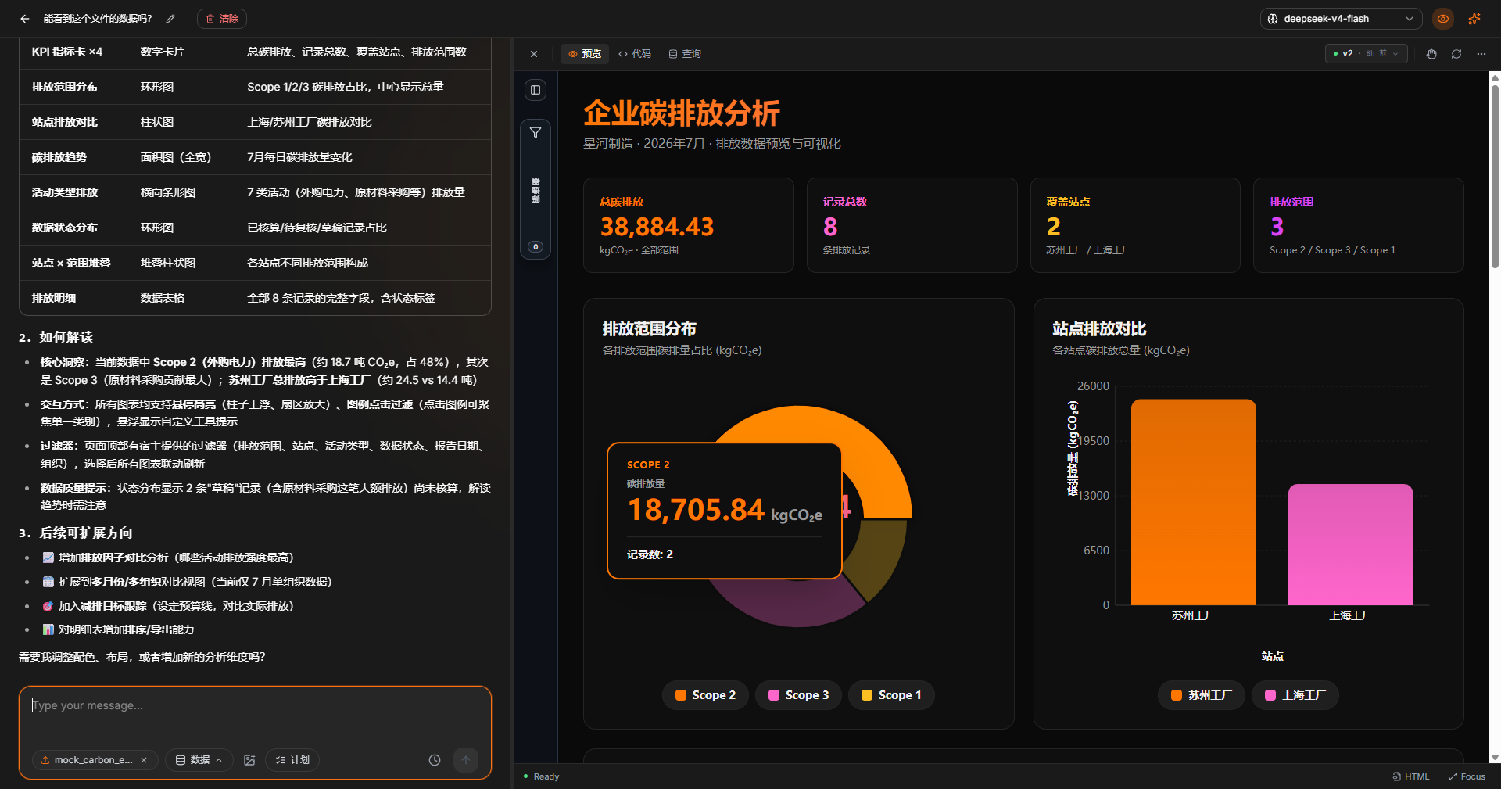This screenshot has width=1501, height=789.
Task: Click the 增加排放因子对比分析 bullet
Action: 168,558
